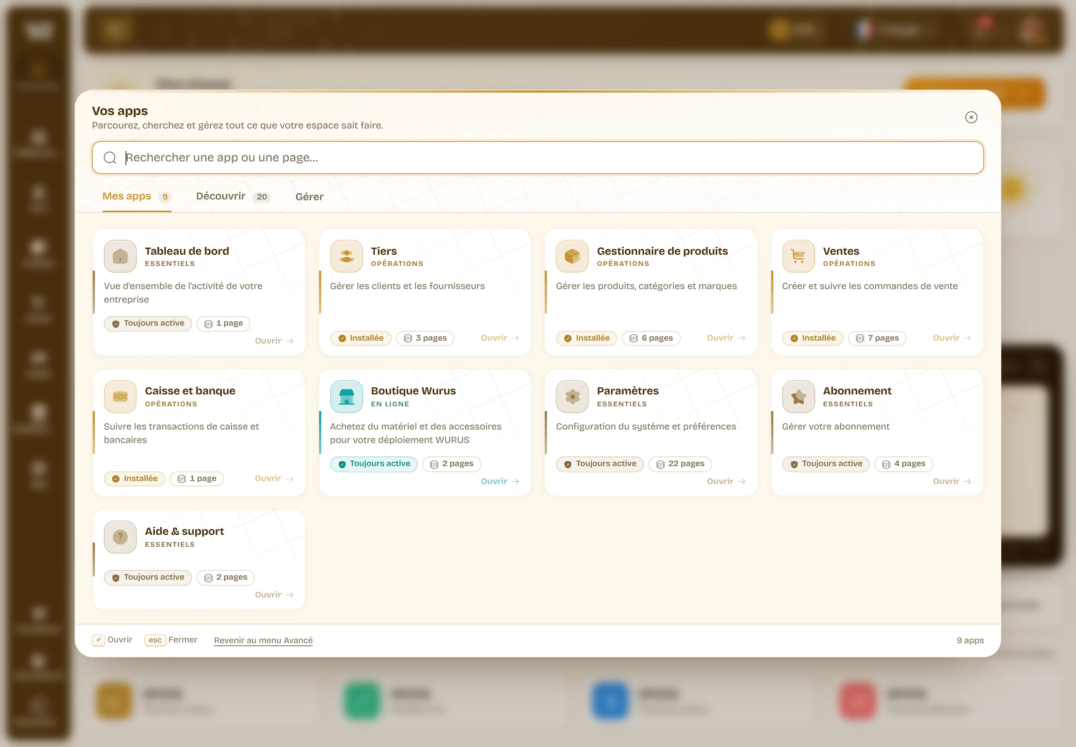Click Ouvrir on Gestionnaire de produits card
Screen dimensions: 1076x747
coord(726,338)
